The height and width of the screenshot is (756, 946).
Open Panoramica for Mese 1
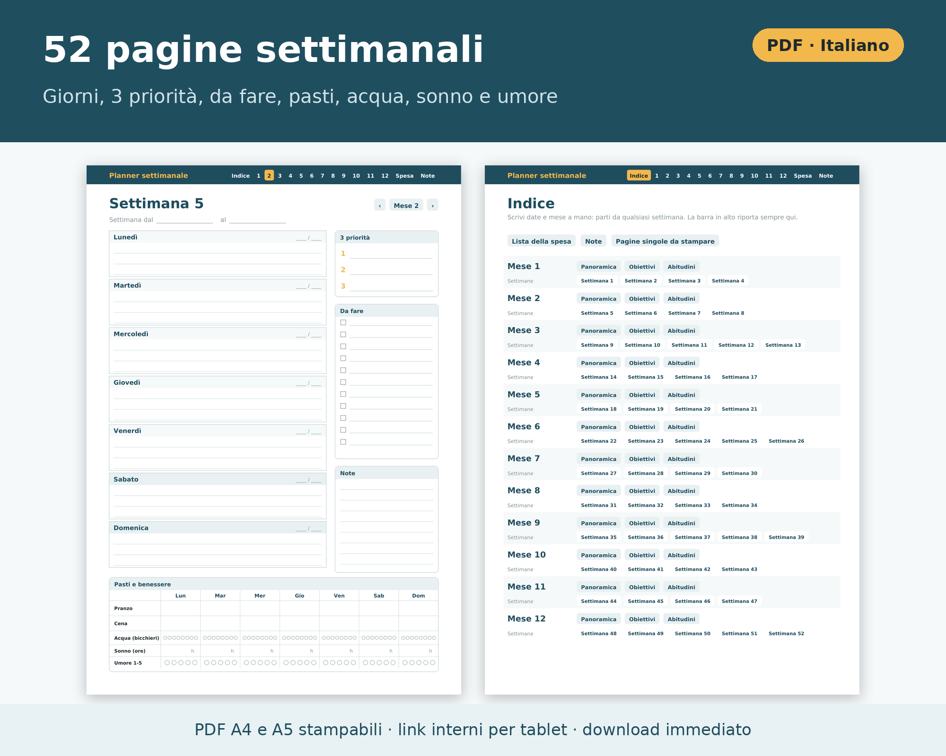coord(598,266)
